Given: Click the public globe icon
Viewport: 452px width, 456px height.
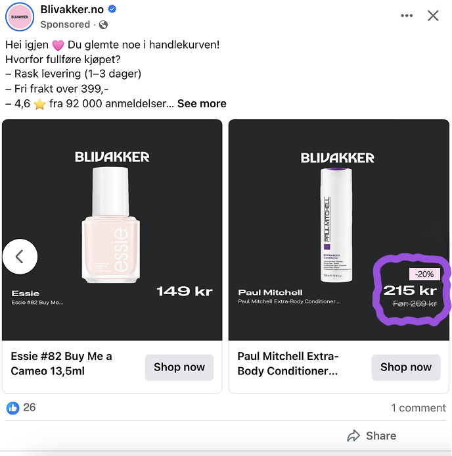Looking at the screenshot, I should click(x=104, y=25).
